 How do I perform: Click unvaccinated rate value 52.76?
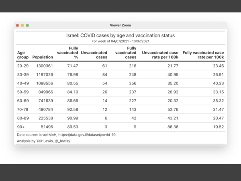[x=173, y=109]
